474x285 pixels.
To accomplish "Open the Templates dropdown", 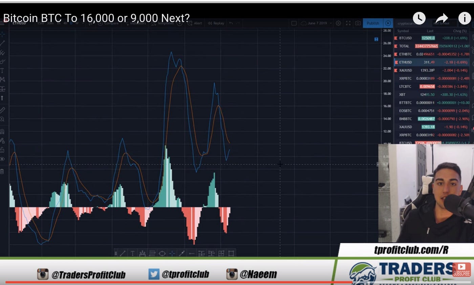I will click(163, 23).
